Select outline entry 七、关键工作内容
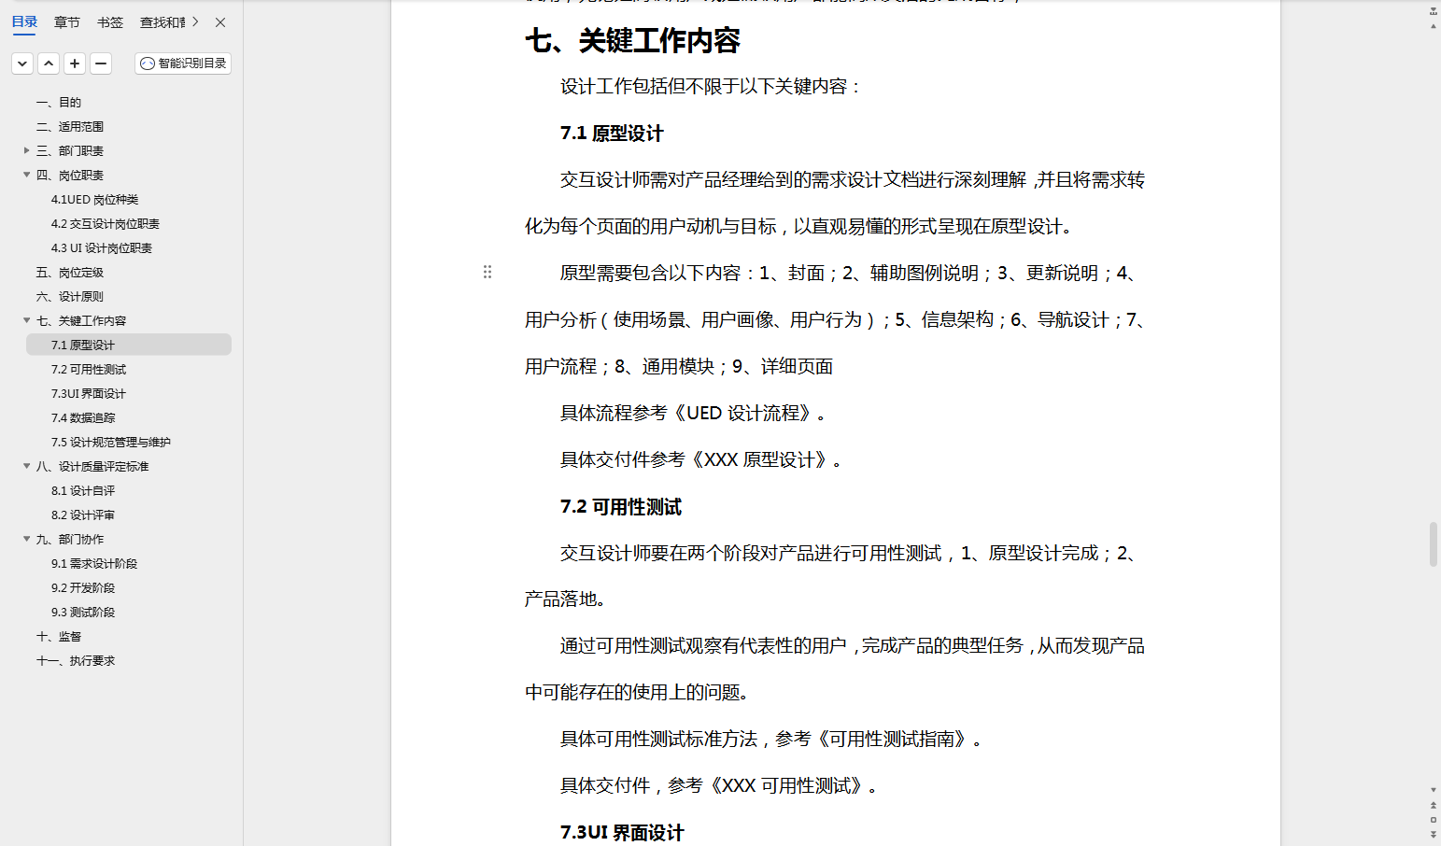The width and height of the screenshot is (1441, 846). click(x=81, y=321)
